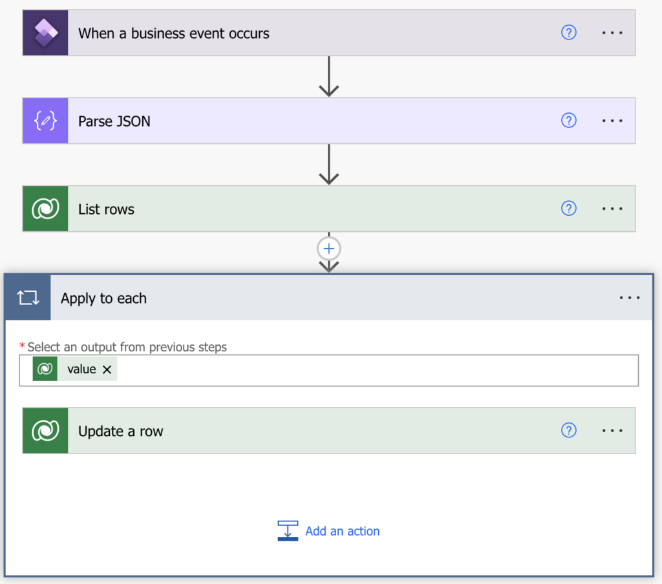Viewport: 662px width, 584px height.
Task: Collapse the Apply to each header
Action: pyautogui.click(x=329, y=297)
